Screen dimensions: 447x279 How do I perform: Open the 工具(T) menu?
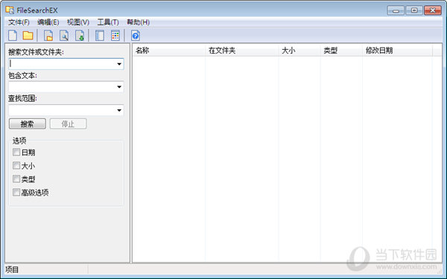[108, 22]
